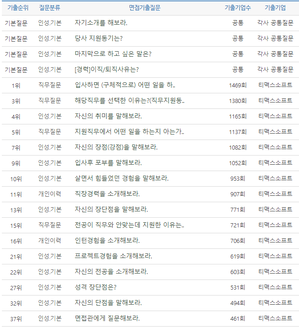
Task: Click 티맥스소프트 in the rank 1위 row
Action: coord(275,85)
